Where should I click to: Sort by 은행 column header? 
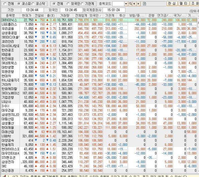point(151,15)
